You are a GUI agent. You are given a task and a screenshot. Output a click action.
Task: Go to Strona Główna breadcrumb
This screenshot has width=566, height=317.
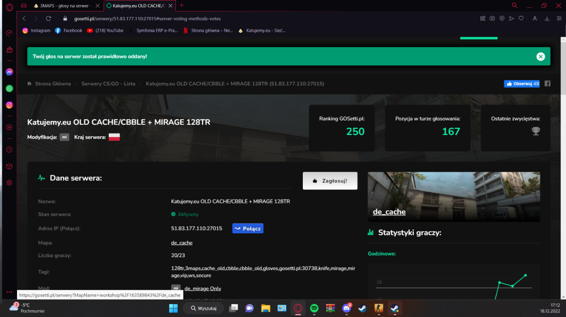[x=53, y=84]
